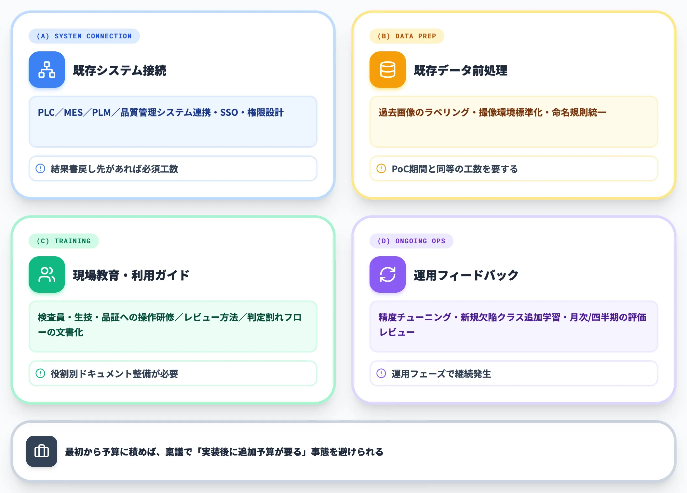687x493 pixels.
Task: Click the green users icon
Action: pyautogui.click(x=47, y=274)
